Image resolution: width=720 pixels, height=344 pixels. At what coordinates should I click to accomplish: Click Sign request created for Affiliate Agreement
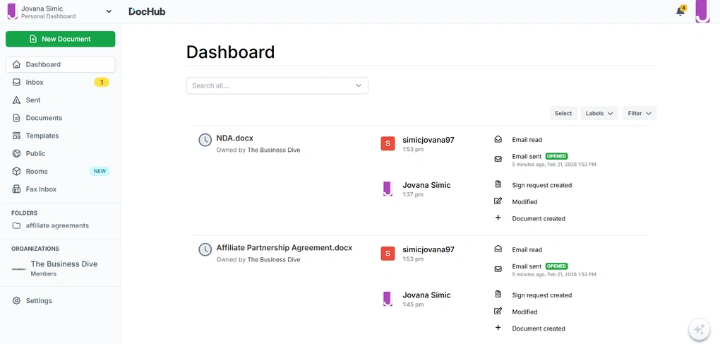click(x=542, y=295)
